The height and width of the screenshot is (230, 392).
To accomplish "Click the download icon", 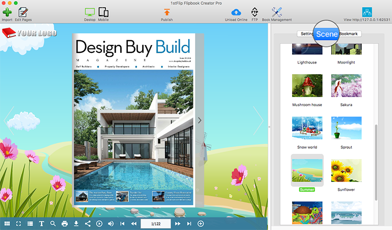I will [x=76, y=224].
